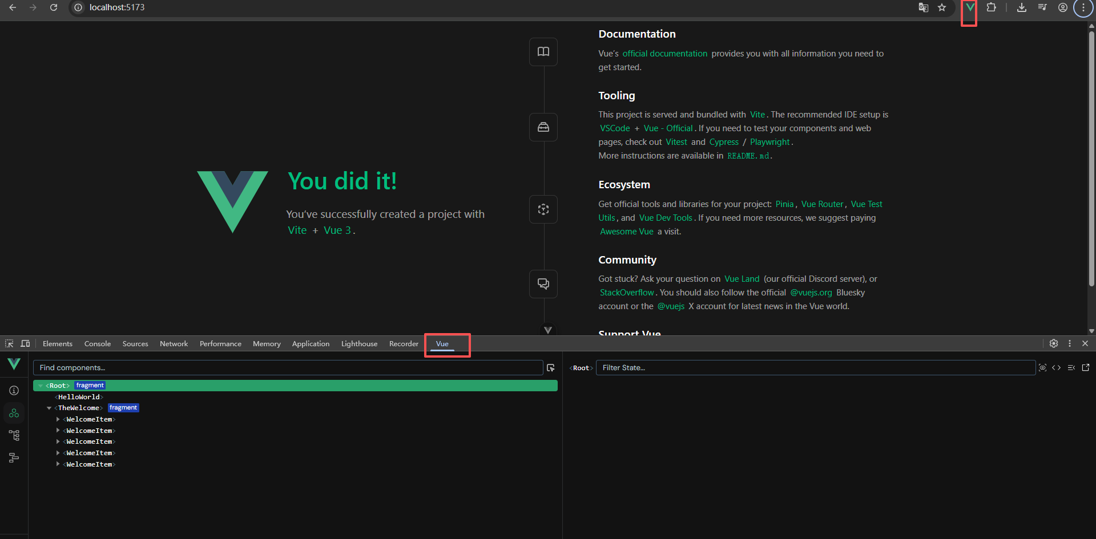Viewport: 1096px width, 539px height.
Task: Open the Pinia link
Action: (x=784, y=204)
